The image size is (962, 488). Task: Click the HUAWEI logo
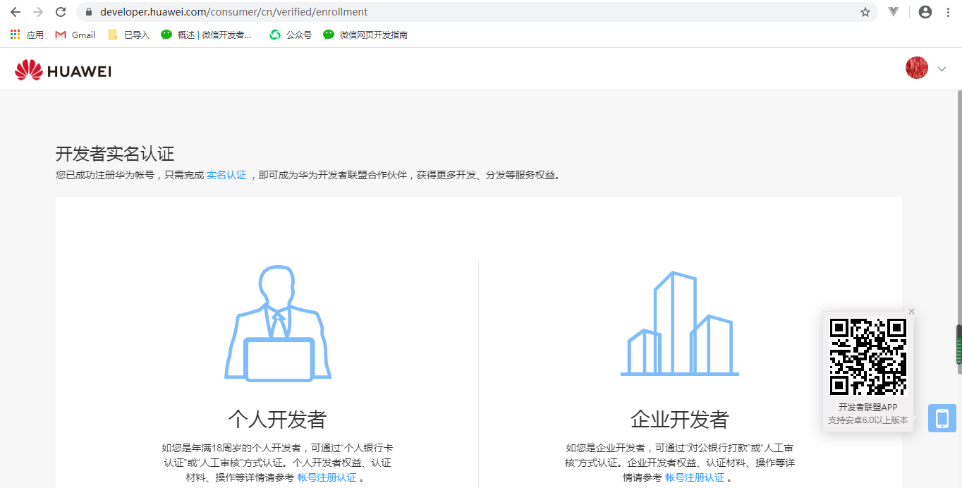tap(63, 70)
